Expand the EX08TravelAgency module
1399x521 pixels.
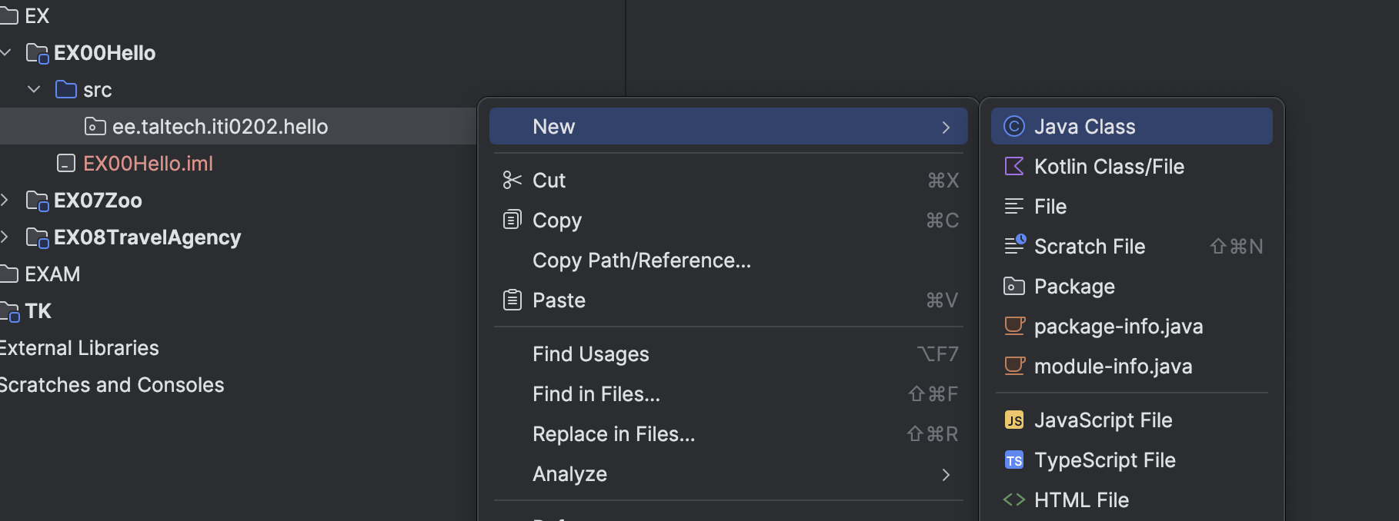coord(5,237)
